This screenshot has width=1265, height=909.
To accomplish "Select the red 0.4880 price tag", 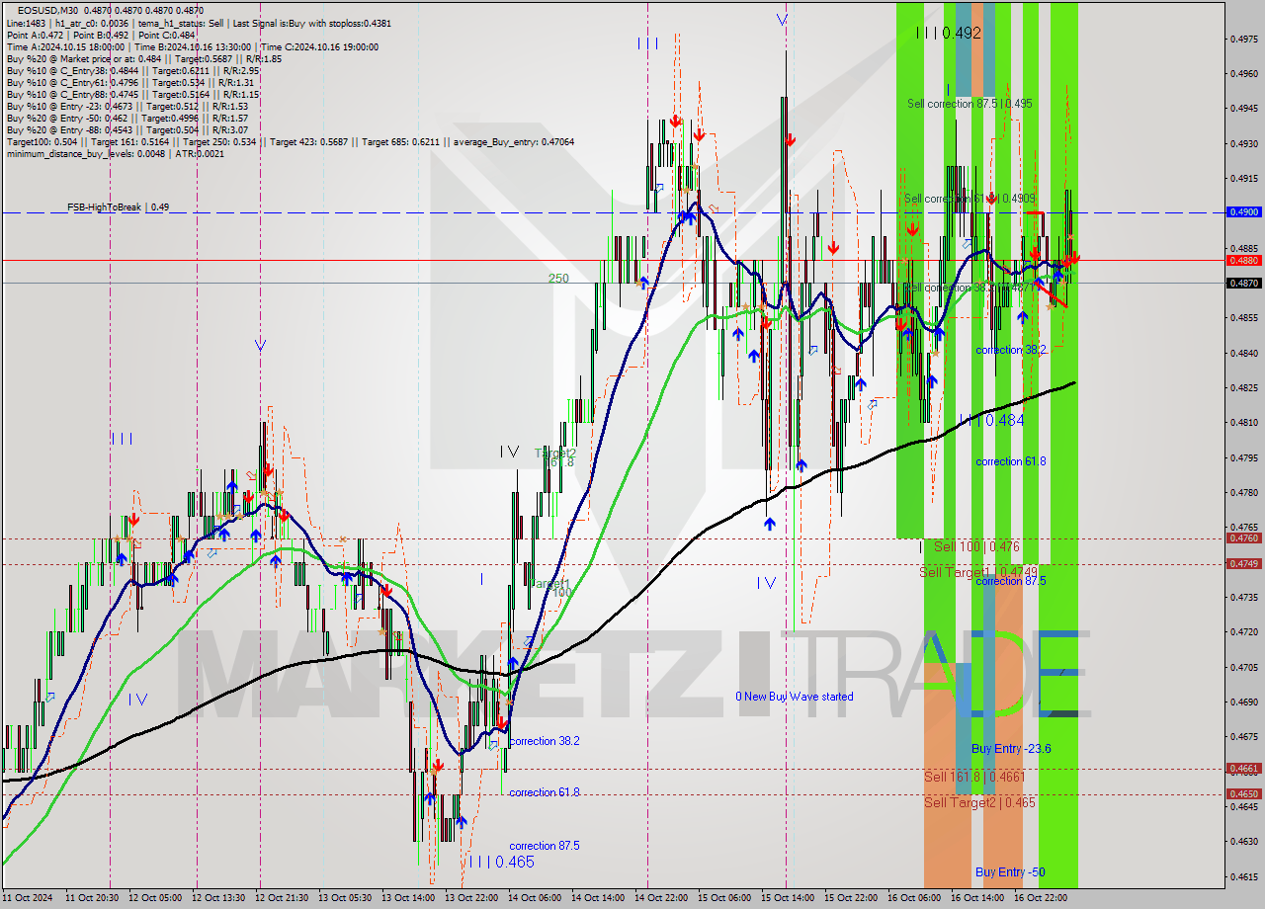I will click(1242, 260).
